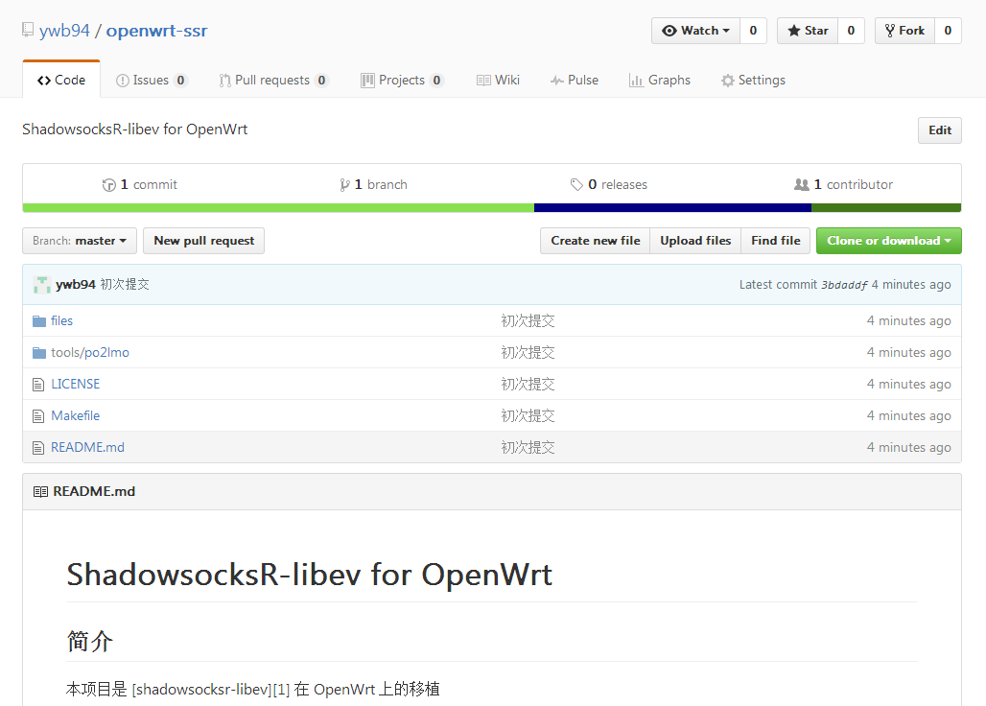
Task: Star the repository
Action: (x=808, y=31)
